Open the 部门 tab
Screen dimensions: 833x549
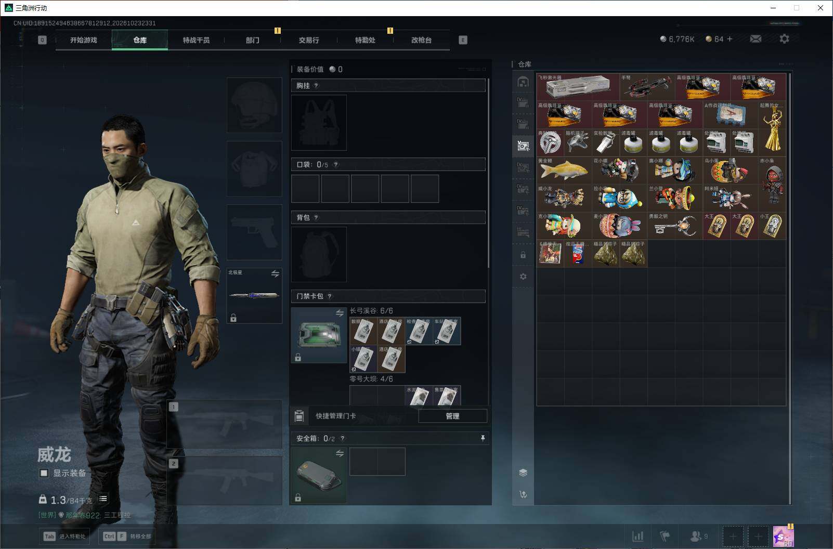(x=253, y=40)
